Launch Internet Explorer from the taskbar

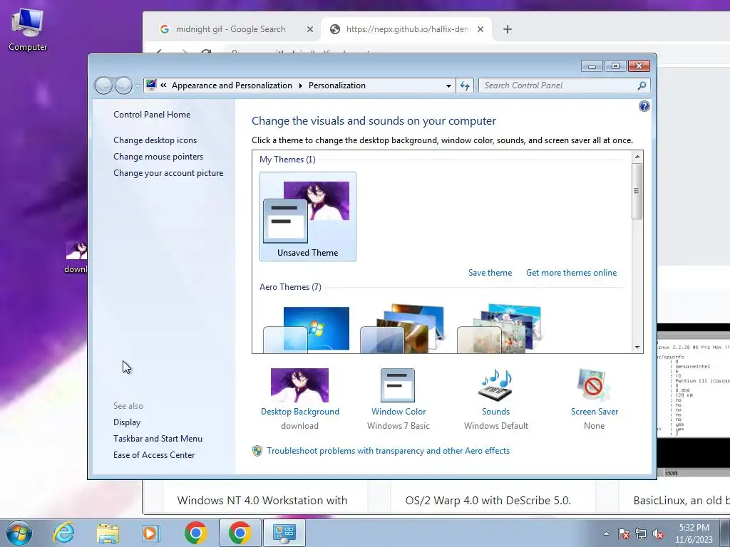63,533
